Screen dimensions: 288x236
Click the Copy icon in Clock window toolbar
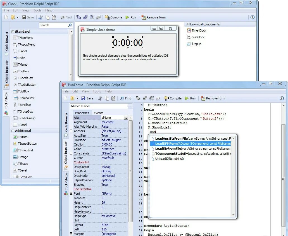click(47, 17)
